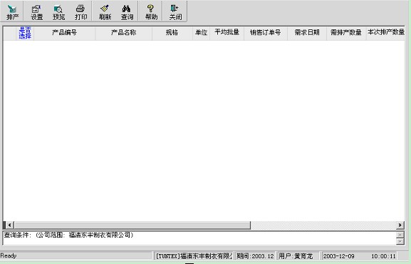Click the 销售订单号 column header
Image resolution: width=411 pixels, height=264 pixels.
point(265,33)
